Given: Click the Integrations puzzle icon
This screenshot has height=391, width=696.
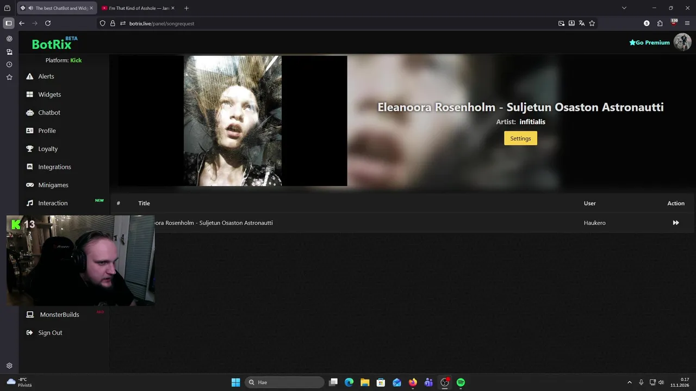Looking at the screenshot, I should pos(30,167).
